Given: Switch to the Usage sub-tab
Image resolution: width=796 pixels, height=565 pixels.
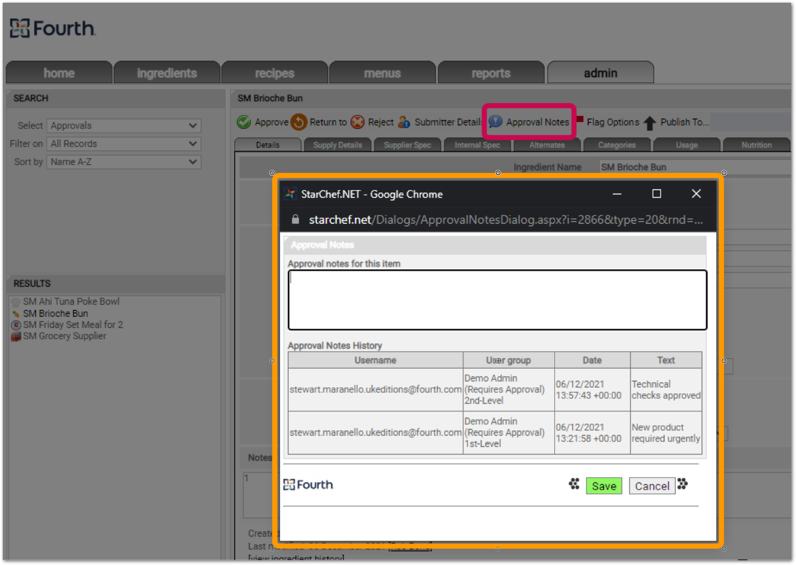Looking at the screenshot, I should point(687,145).
